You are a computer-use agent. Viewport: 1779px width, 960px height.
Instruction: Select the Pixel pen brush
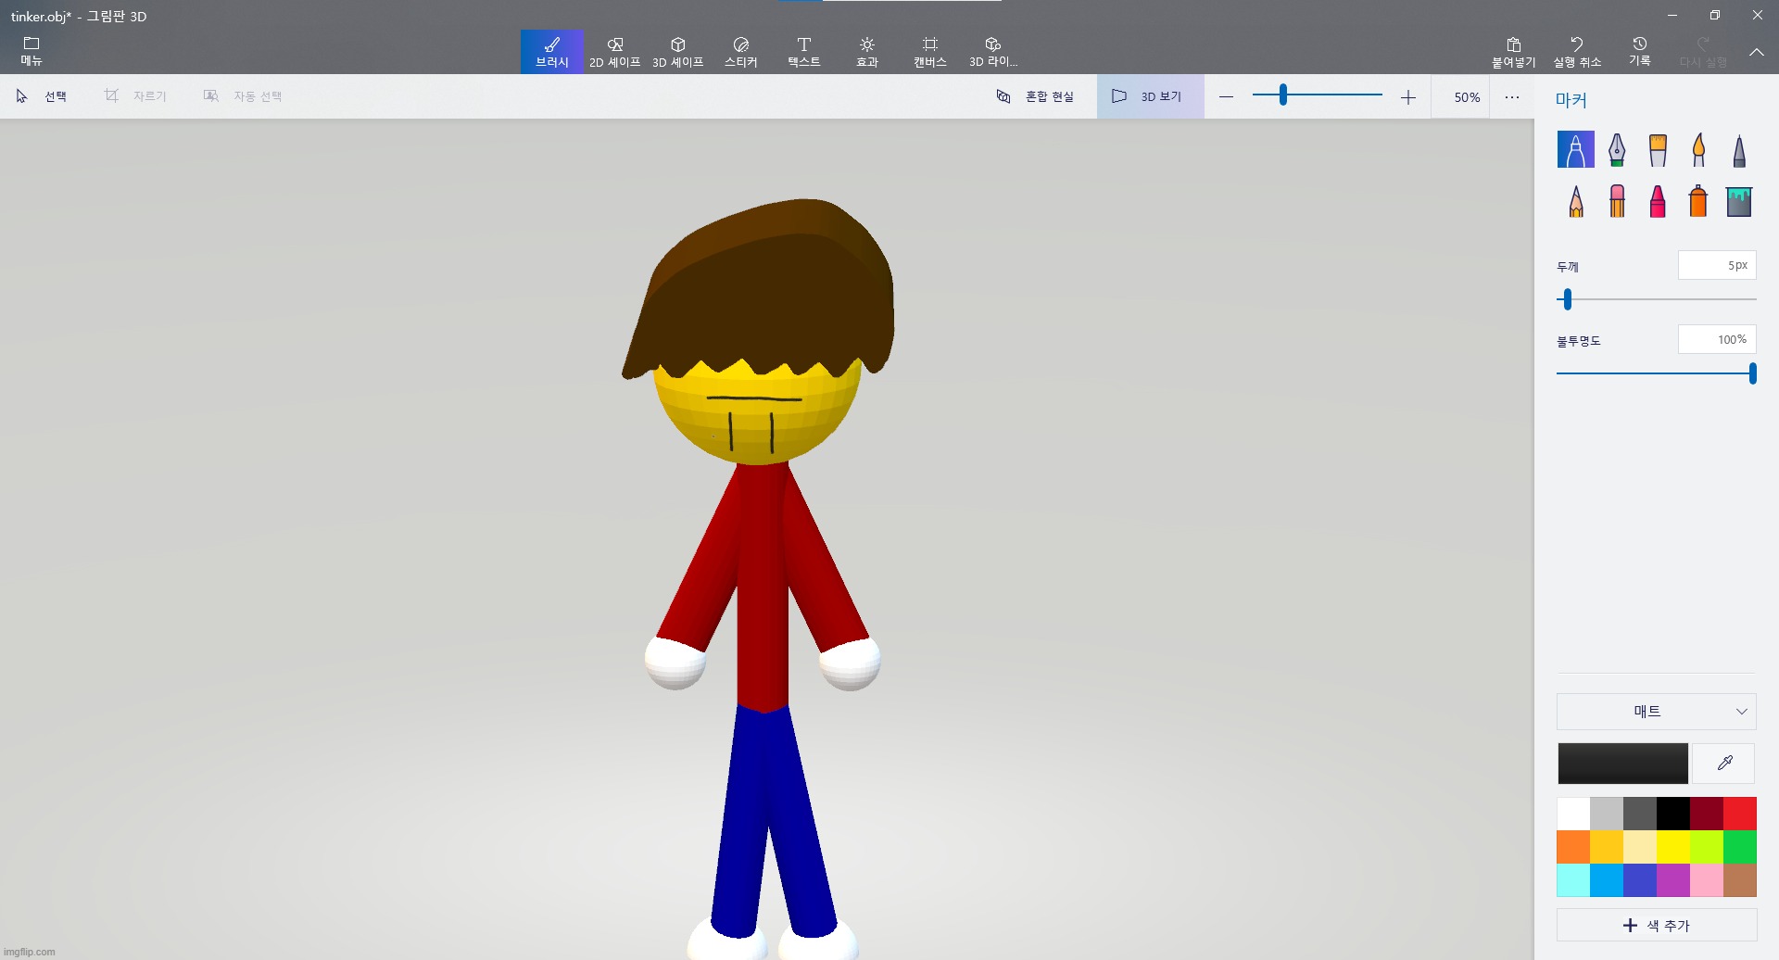tap(1739, 149)
